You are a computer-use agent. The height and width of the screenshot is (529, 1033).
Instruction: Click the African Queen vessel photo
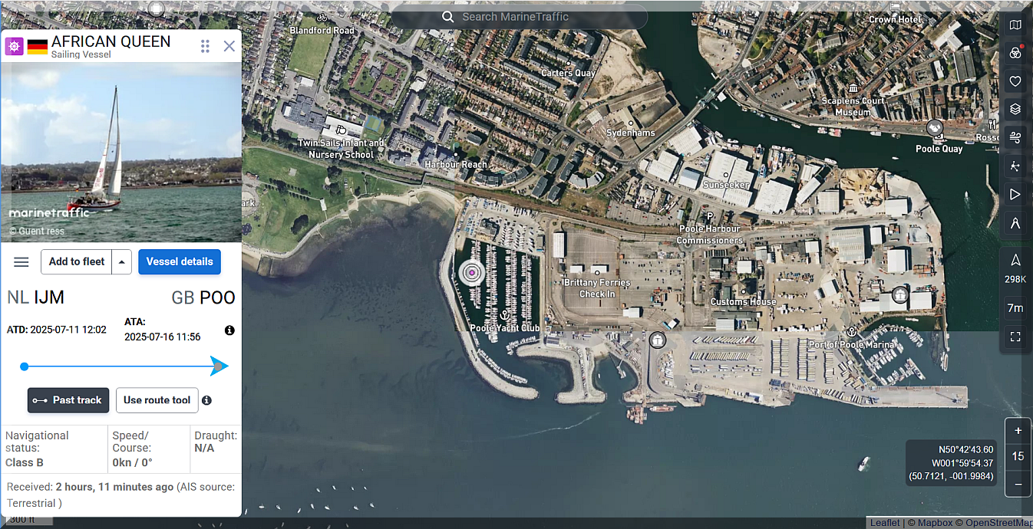[121, 152]
